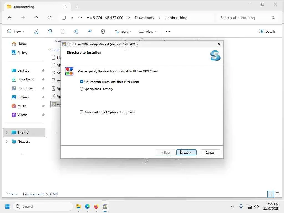
Task: Click the Delete trash icon in toolbar
Action: pos(103,32)
